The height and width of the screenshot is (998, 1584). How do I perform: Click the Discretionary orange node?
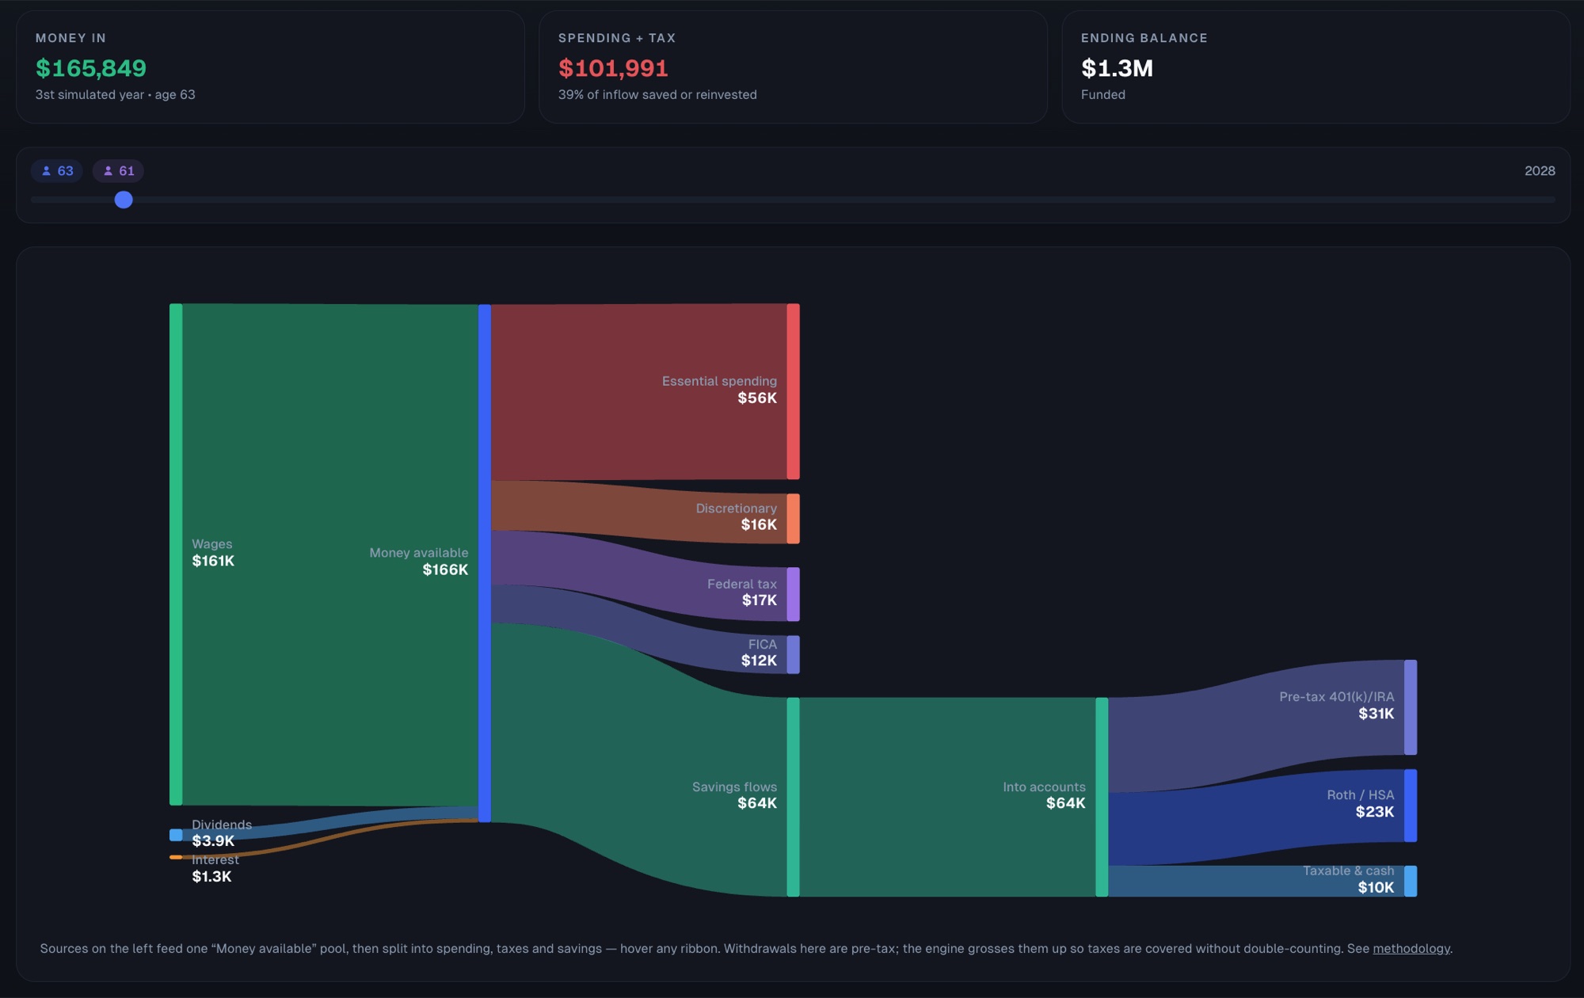[793, 519]
